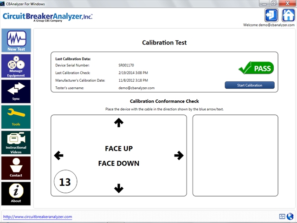297x223 pixels.
Task: Go to the Home screen icon
Action: click(x=288, y=15)
